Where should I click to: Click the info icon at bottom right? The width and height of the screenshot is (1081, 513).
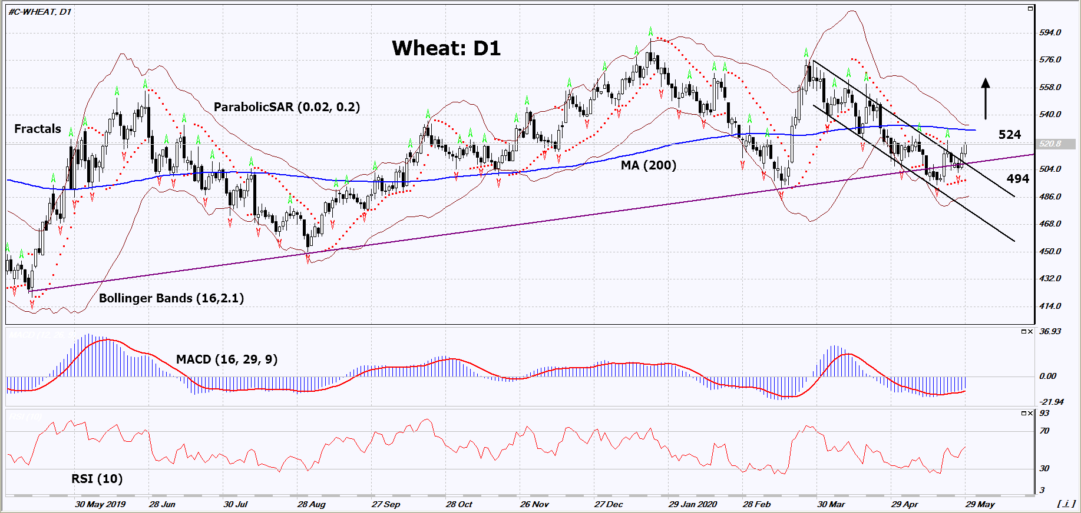coord(1066,504)
